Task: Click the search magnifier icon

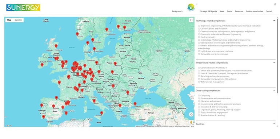Action: click(x=275, y=4)
